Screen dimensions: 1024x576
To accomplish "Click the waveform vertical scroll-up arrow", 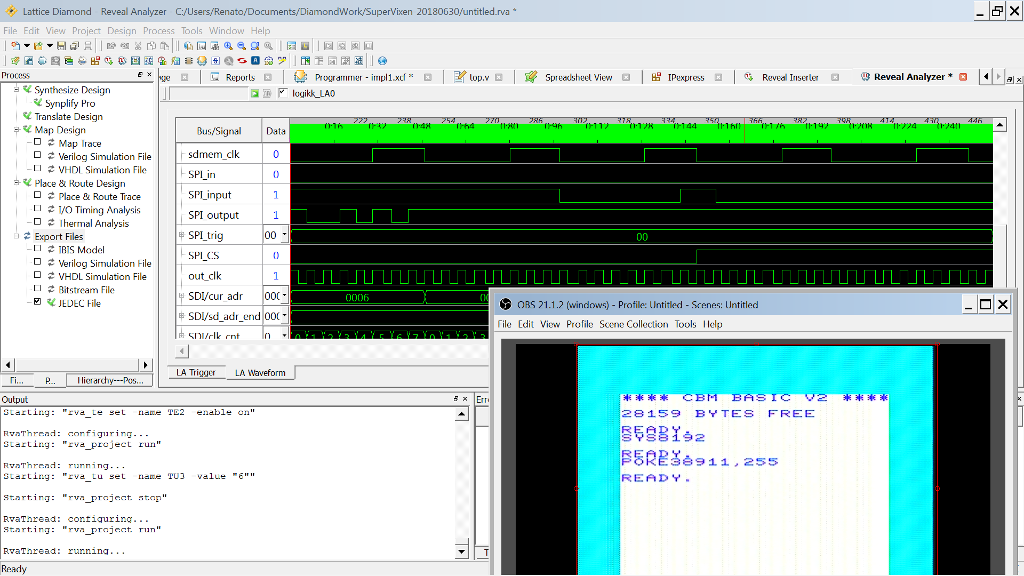I will 1000,125.
